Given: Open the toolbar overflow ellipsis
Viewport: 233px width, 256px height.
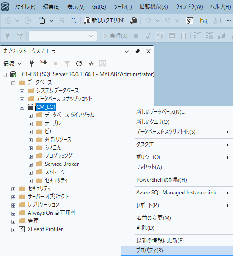Looking at the screenshot, I should tap(229, 20).
